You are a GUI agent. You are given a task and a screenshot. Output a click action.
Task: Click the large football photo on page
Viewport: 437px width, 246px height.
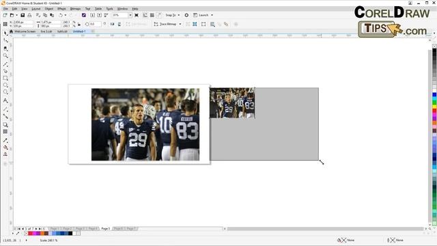[x=145, y=124]
